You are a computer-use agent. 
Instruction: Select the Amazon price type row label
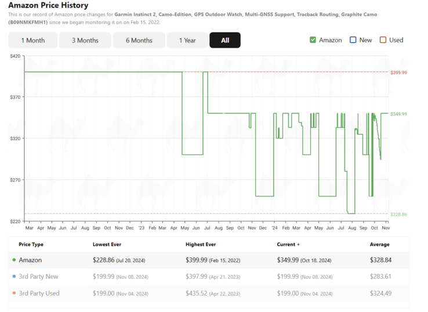(x=30, y=260)
